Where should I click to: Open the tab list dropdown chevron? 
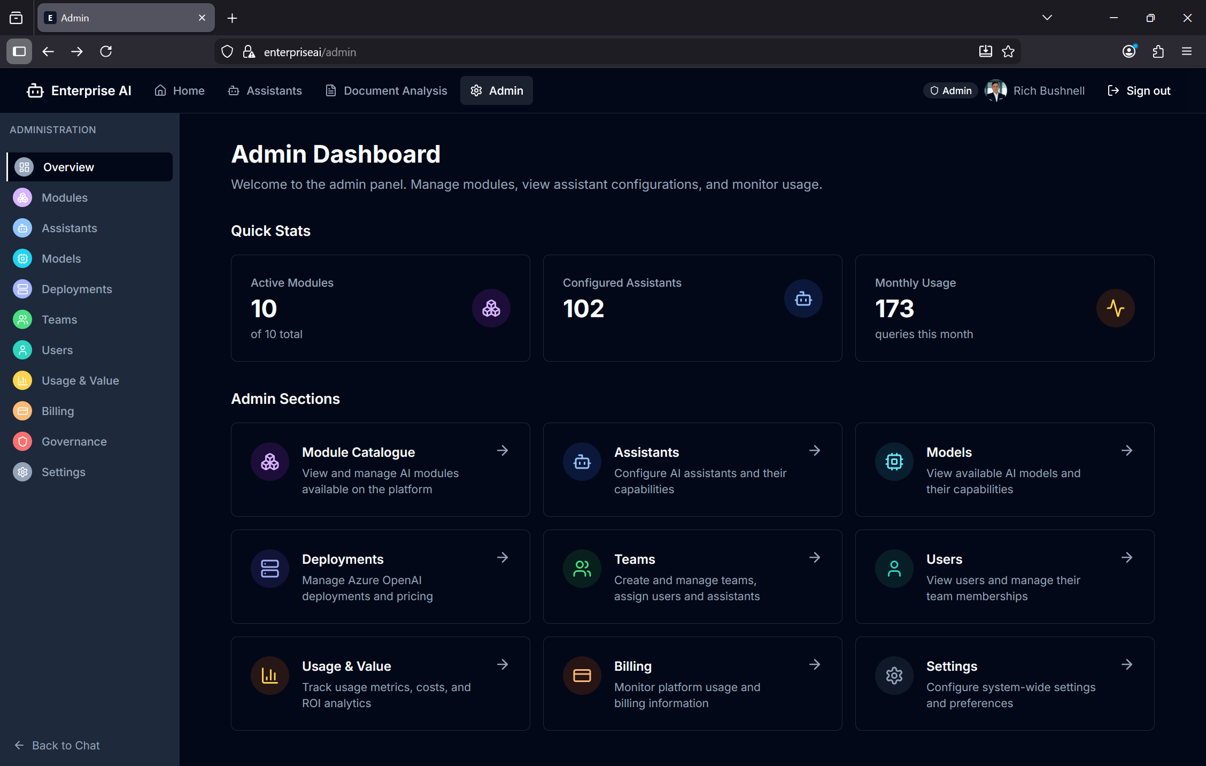pyautogui.click(x=1047, y=17)
